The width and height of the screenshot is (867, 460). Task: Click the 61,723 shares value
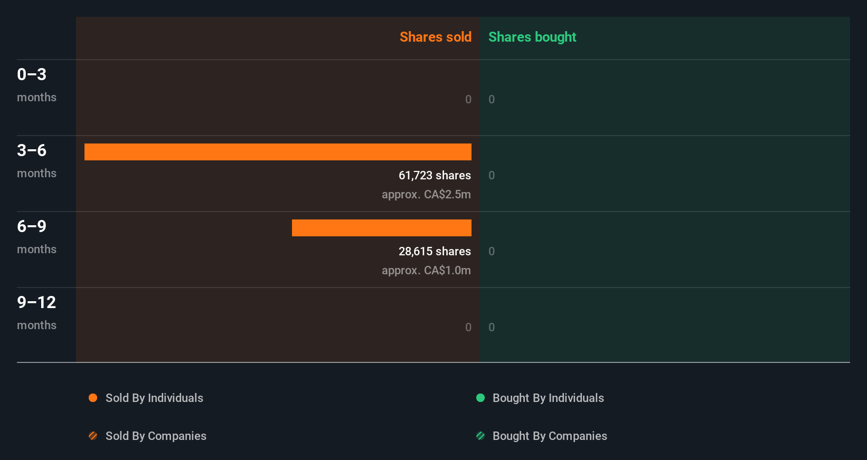[435, 175]
